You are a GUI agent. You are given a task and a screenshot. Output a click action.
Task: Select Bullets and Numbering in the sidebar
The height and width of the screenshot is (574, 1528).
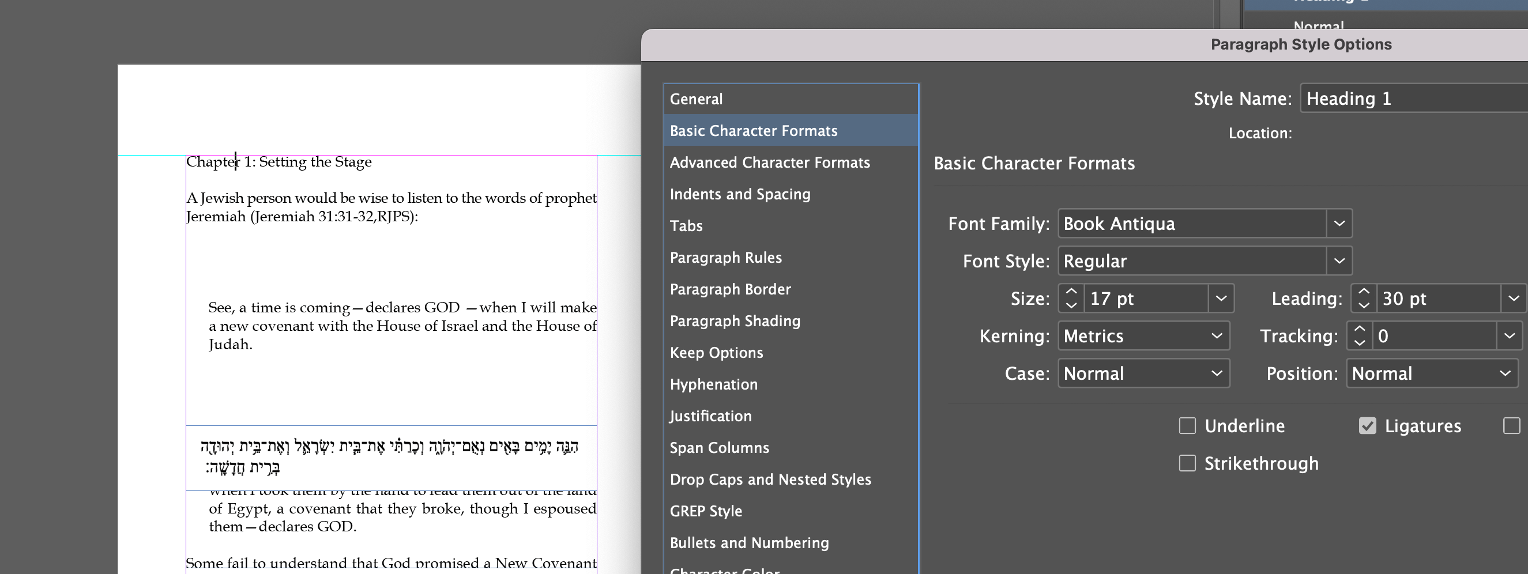click(x=750, y=542)
